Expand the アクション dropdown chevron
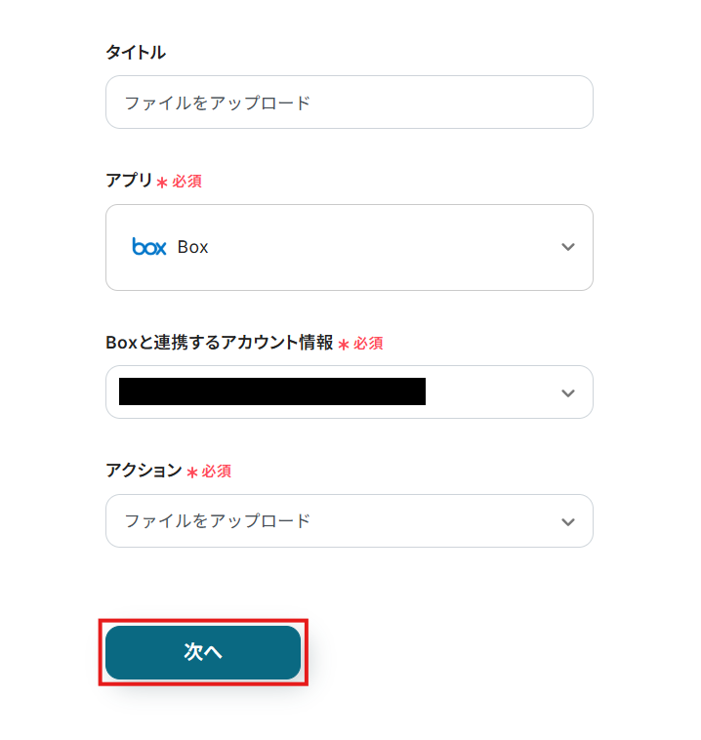The height and width of the screenshot is (740, 701). tap(568, 521)
